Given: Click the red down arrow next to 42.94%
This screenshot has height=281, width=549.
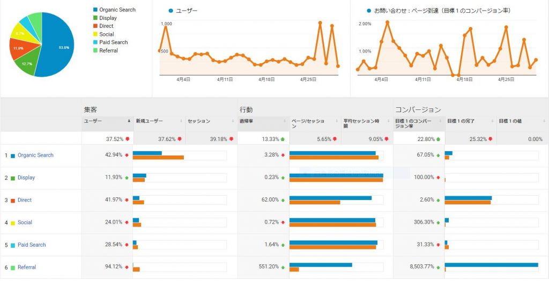Looking at the screenshot, I should pyautogui.click(x=127, y=156).
